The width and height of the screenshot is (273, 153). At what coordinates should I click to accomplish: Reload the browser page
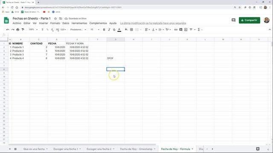point(12,8)
